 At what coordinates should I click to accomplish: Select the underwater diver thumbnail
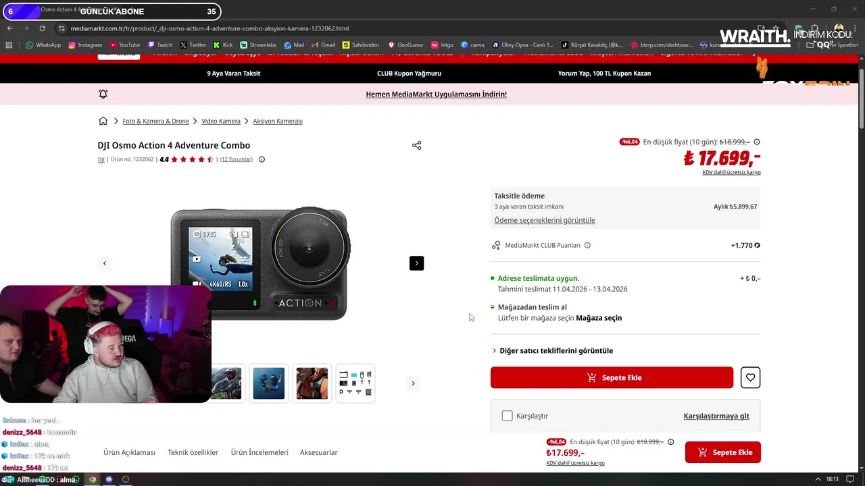click(x=269, y=383)
